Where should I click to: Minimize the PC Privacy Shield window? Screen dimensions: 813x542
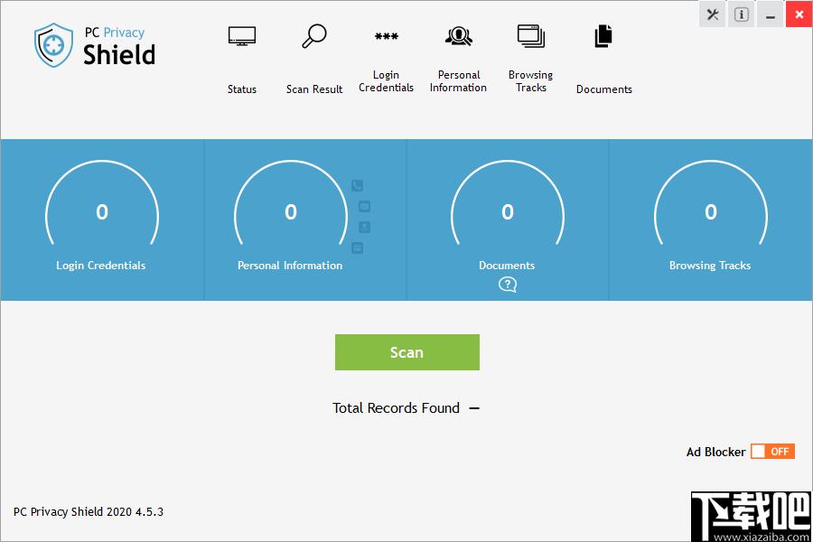click(771, 14)
